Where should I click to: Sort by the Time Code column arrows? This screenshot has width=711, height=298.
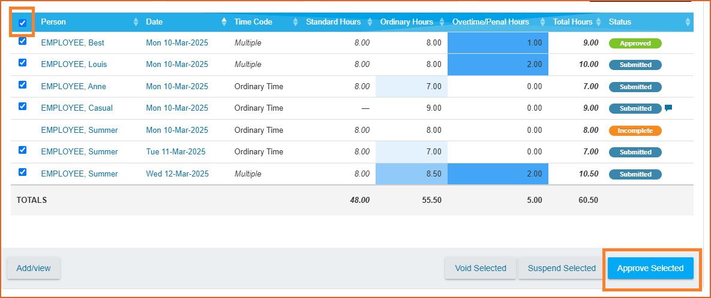296,22
